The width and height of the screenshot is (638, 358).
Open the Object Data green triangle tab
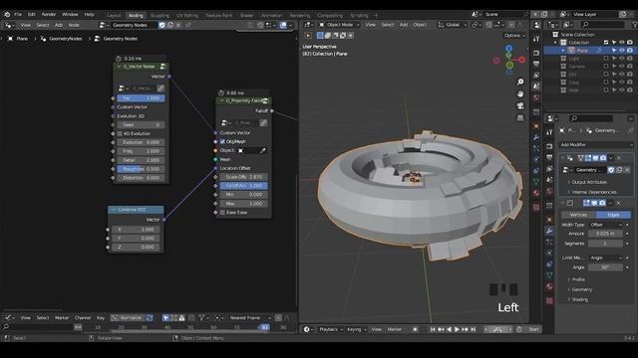[549, 275]
